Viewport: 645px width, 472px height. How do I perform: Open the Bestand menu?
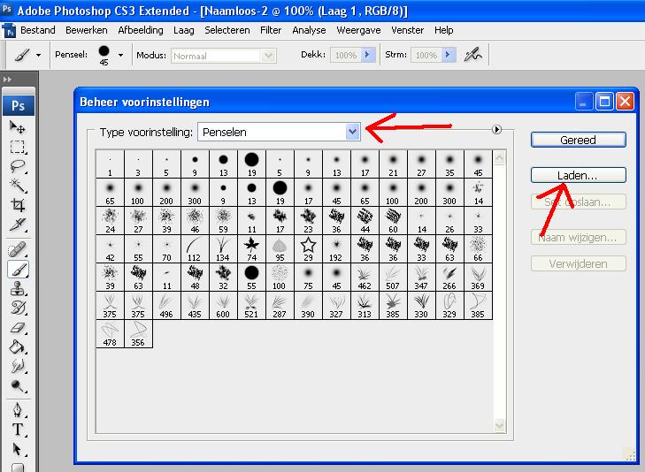38,30
